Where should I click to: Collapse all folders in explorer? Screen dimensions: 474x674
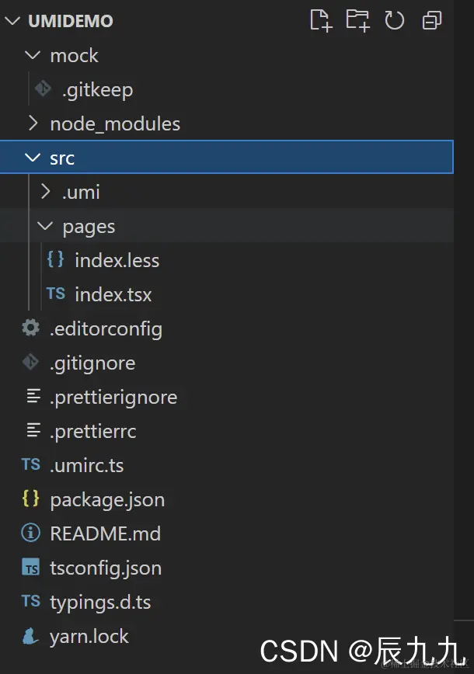[x=432, y=20]
